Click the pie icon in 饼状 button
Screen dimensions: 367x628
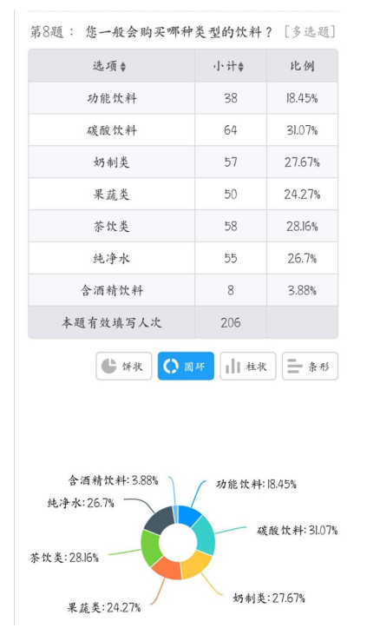108,366
